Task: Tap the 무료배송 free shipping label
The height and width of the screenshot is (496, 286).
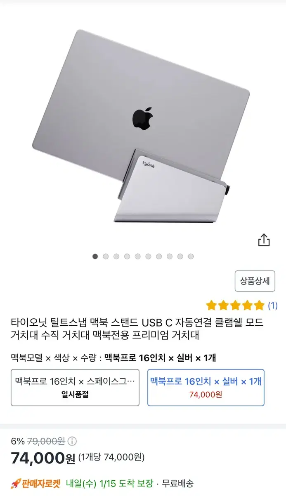Action: [x=177, y=483]
